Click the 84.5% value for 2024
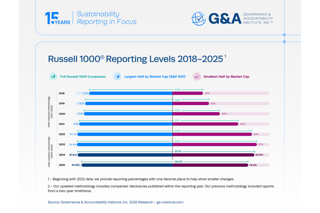This screenshot has width=320, height=213. pos(259,155)
